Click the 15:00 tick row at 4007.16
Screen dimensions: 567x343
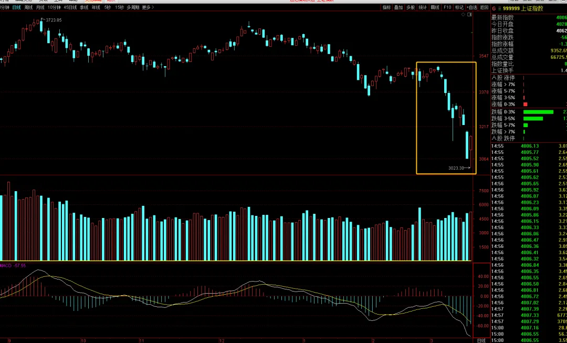[x=529, y=327]
